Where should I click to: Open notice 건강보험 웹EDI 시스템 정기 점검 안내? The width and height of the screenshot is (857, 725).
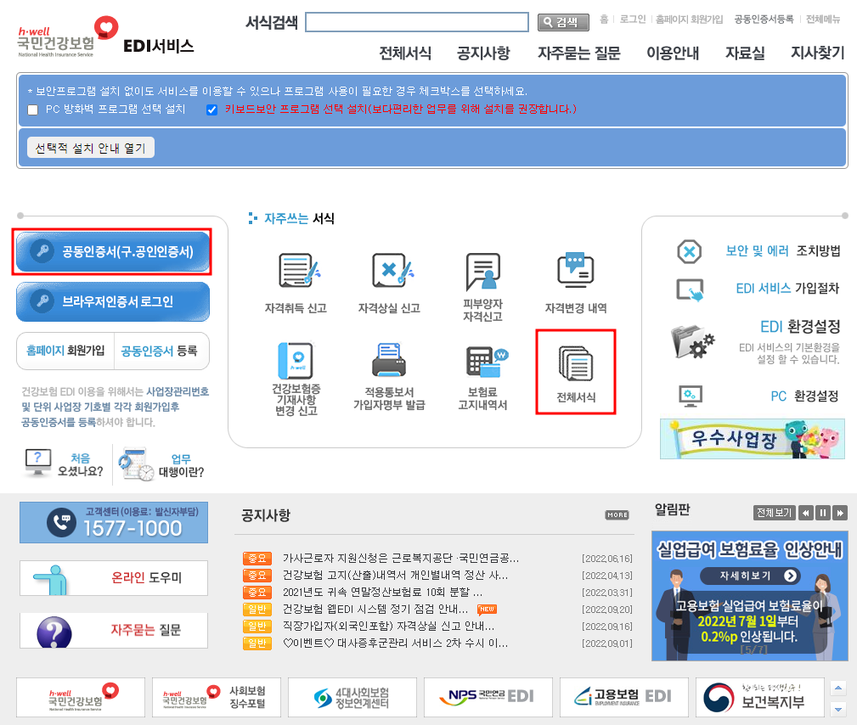click(x=375, y=609)
